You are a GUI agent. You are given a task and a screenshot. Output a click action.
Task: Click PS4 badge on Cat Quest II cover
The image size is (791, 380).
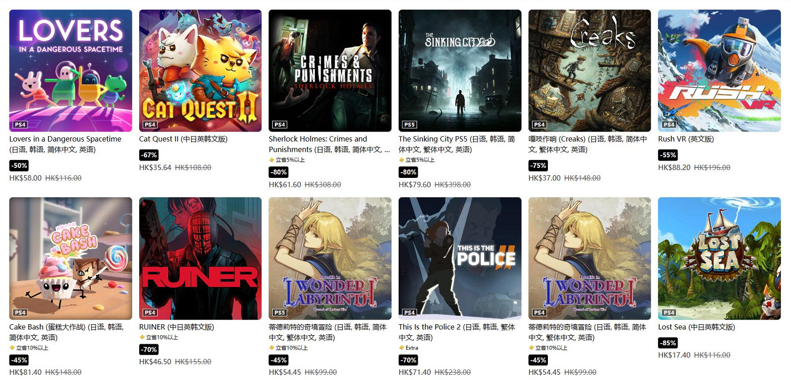coord(150,125)
